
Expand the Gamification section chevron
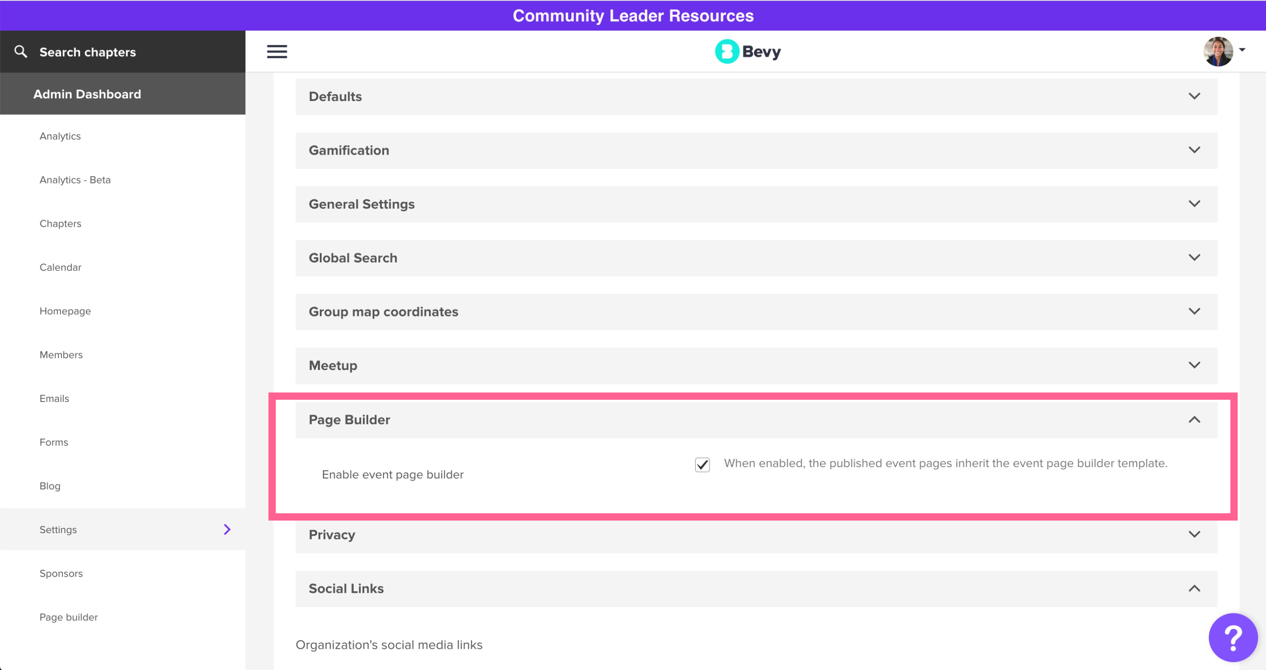[1194, 150]
